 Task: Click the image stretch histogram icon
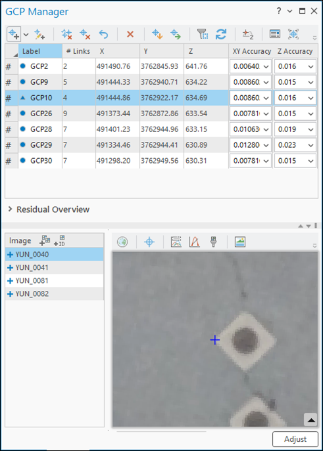pos(176,242)
